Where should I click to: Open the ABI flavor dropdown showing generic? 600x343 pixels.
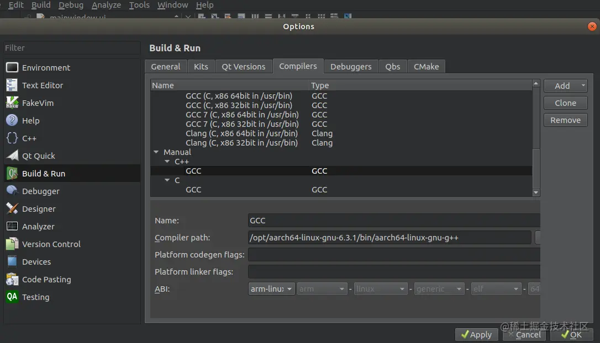[439, 289]
